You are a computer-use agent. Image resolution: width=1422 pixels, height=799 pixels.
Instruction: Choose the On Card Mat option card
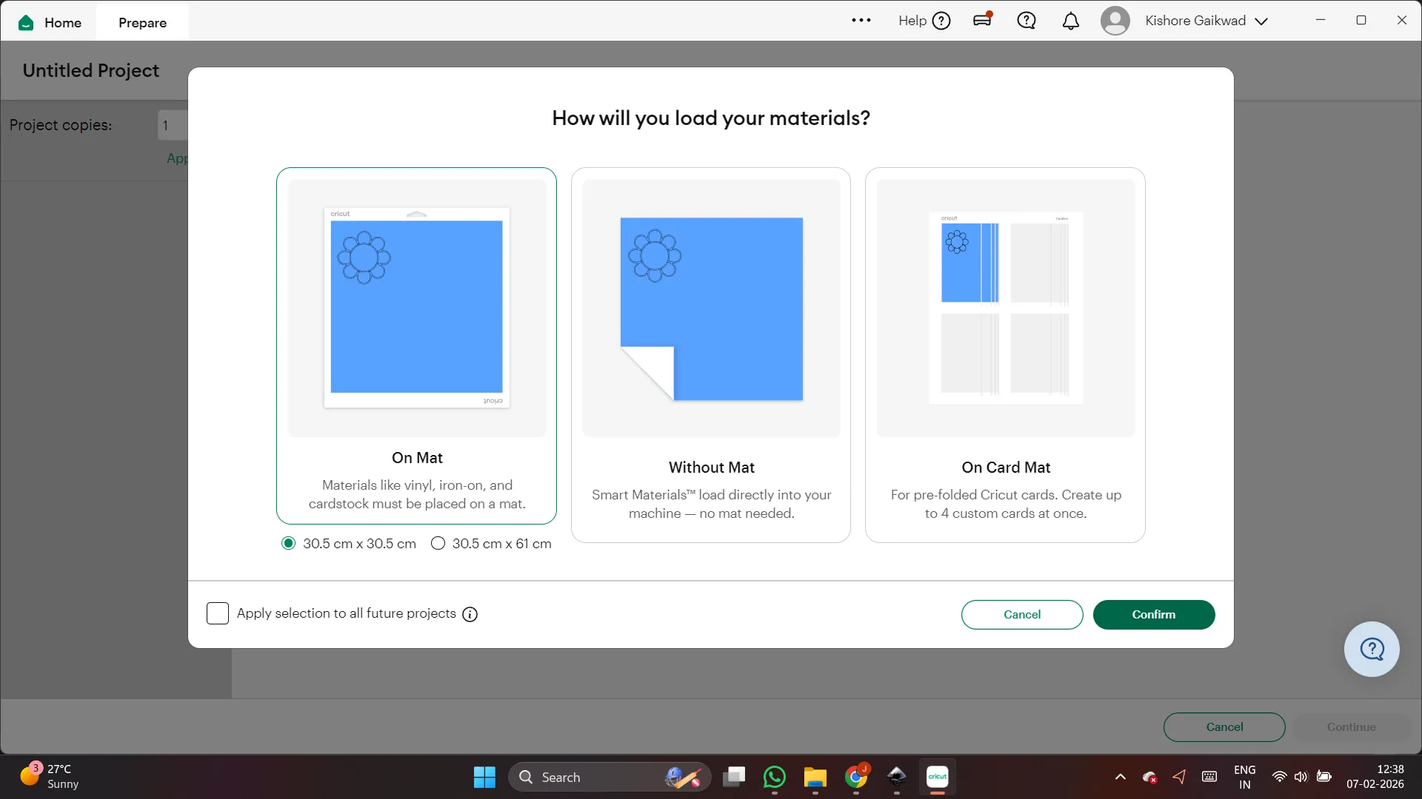click(x=1005, y=355)
